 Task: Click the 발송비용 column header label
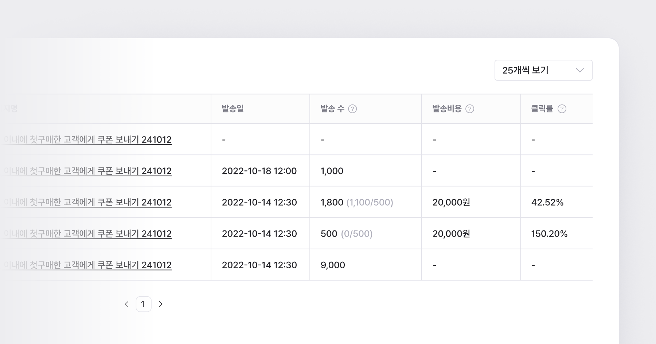[x=447, y=109]
